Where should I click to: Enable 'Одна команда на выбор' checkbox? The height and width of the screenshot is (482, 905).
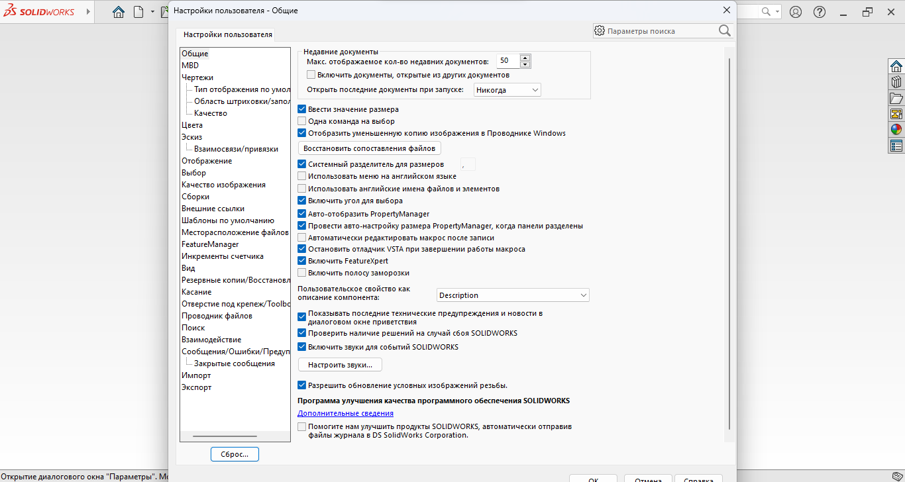[302, 121]
